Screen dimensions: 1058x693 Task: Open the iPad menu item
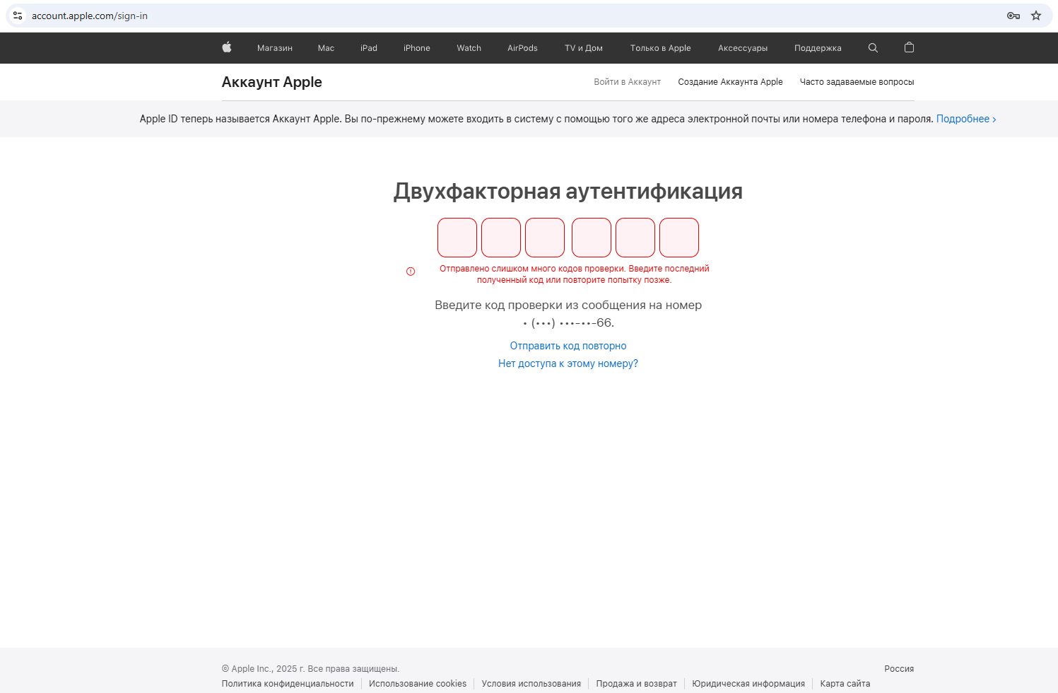click(x=369, y=48)
